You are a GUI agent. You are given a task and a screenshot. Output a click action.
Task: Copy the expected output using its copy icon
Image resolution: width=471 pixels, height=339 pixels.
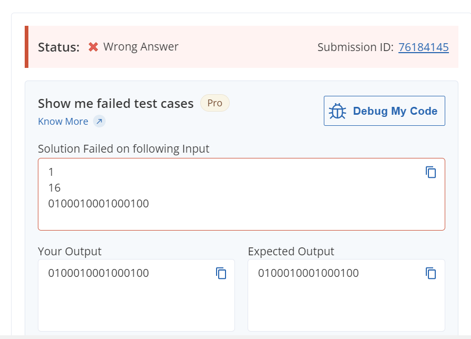[x=431, y=273]
